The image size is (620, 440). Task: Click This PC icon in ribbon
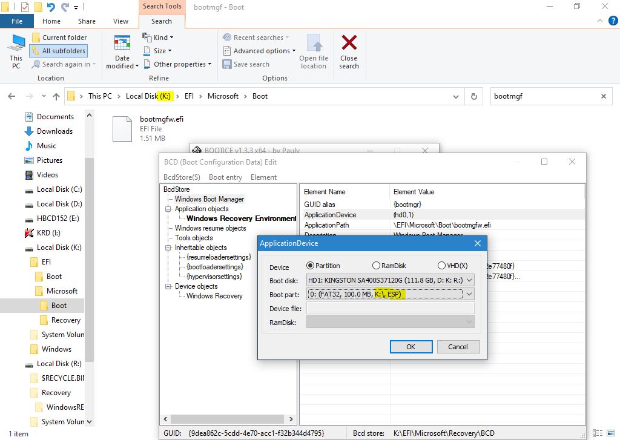(x=16, y=44)
